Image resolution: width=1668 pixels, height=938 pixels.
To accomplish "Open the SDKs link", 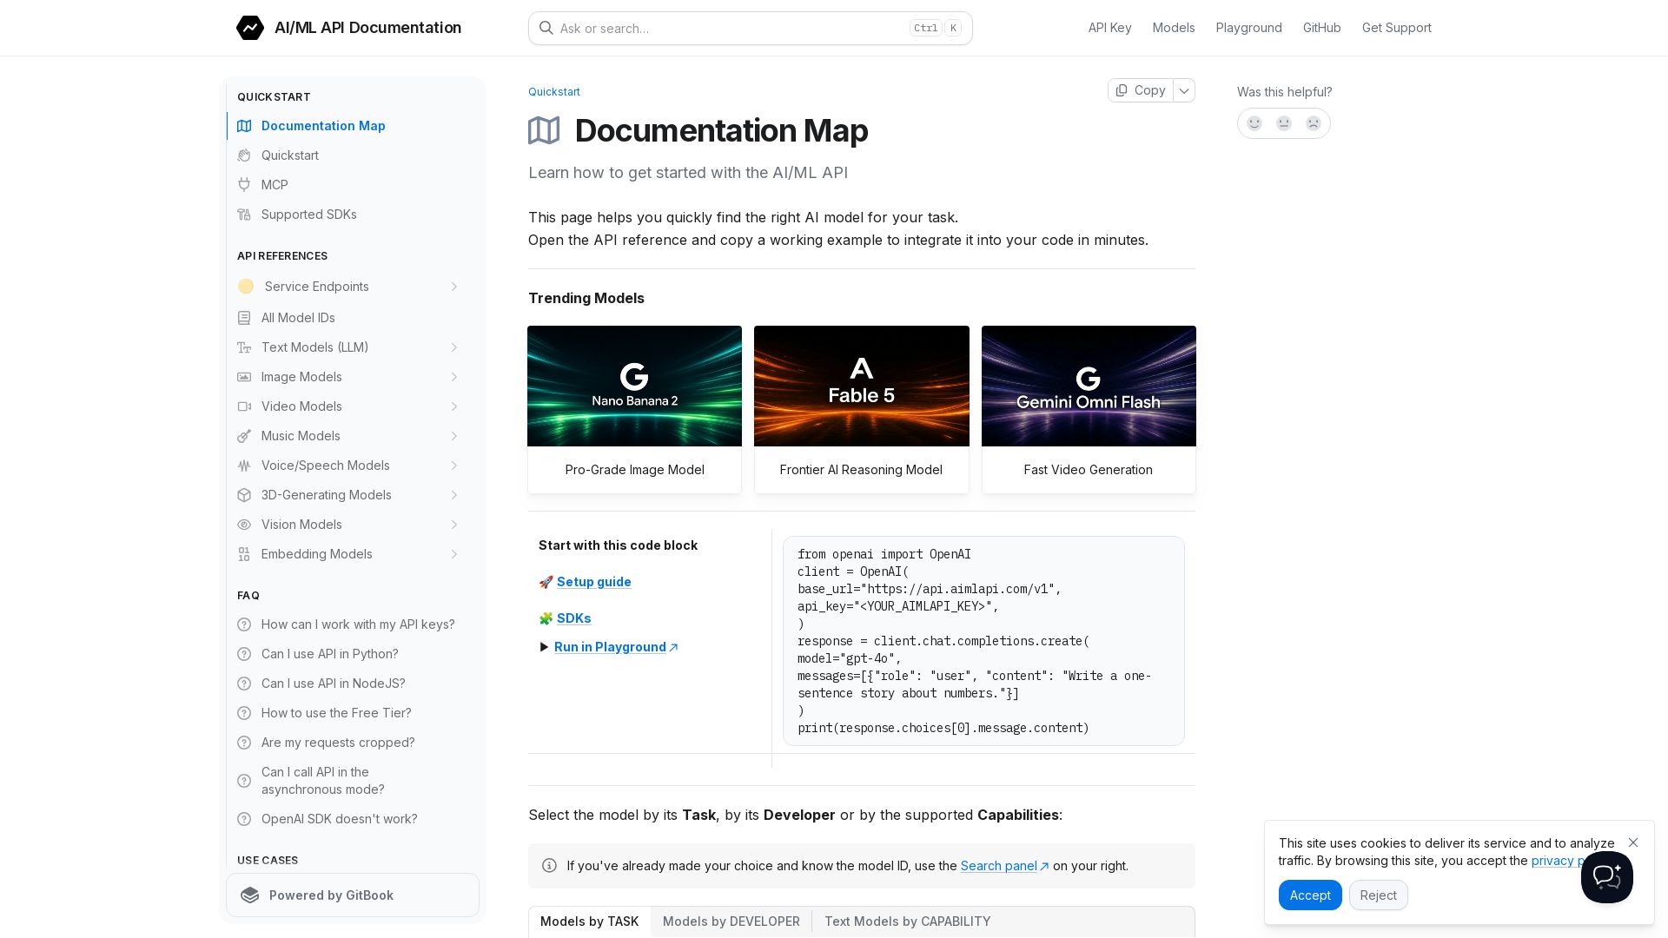I will point(573,618).
